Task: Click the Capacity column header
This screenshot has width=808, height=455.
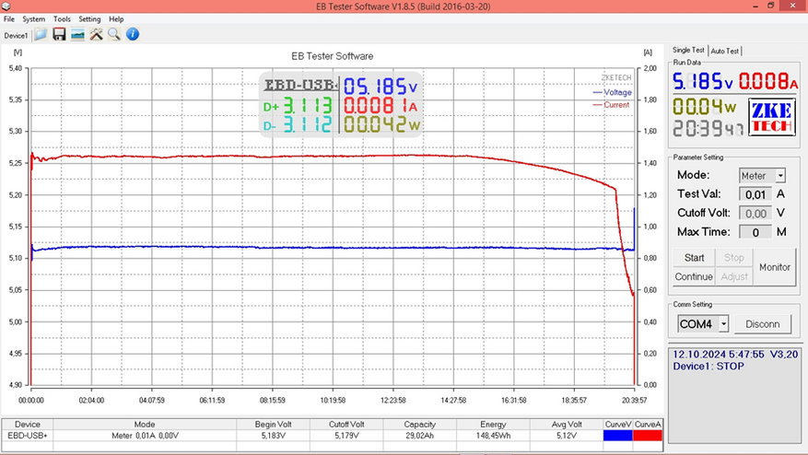Action: [x=419, y=424]
